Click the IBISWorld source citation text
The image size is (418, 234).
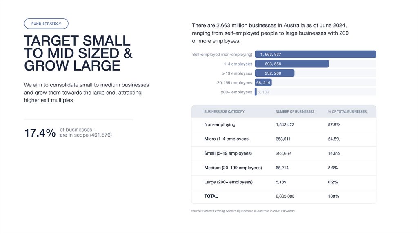(x=242, y=211)
